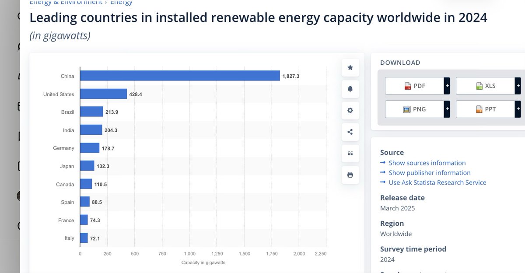Click the bell notification icon
This screenshot has width=525, height=273.
[x=350, y=89]
